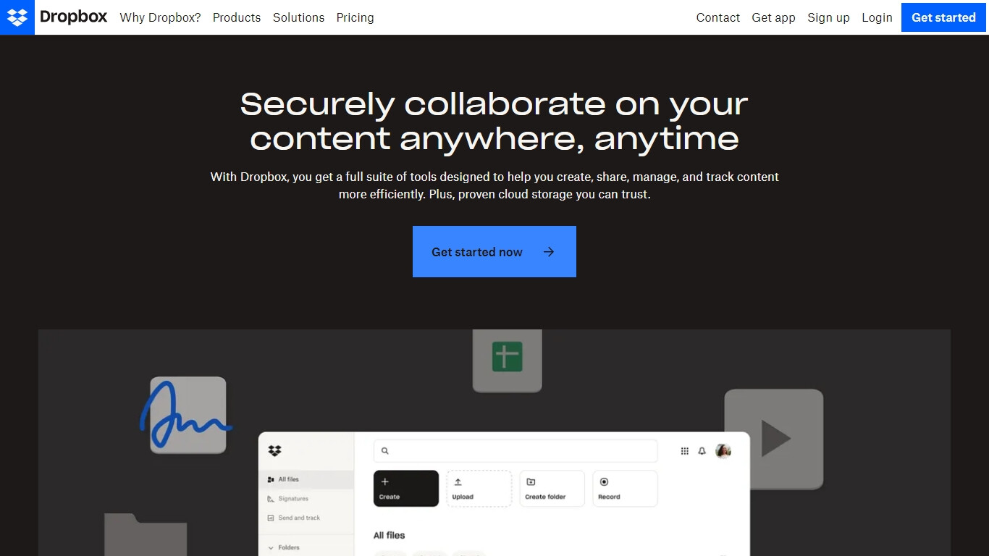Screen dimensions: 989x556
Task: Open the Products menu
Action: (x=237, y=17)
